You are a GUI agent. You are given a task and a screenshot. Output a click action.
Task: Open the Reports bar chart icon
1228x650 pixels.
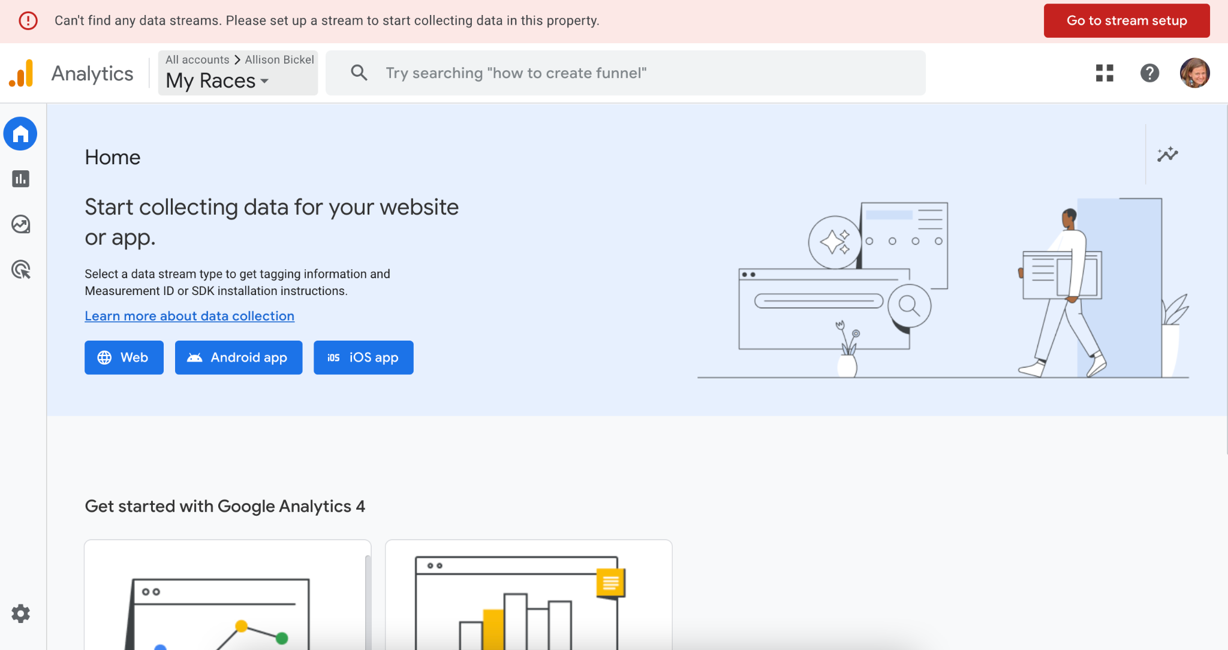[20, 179]
